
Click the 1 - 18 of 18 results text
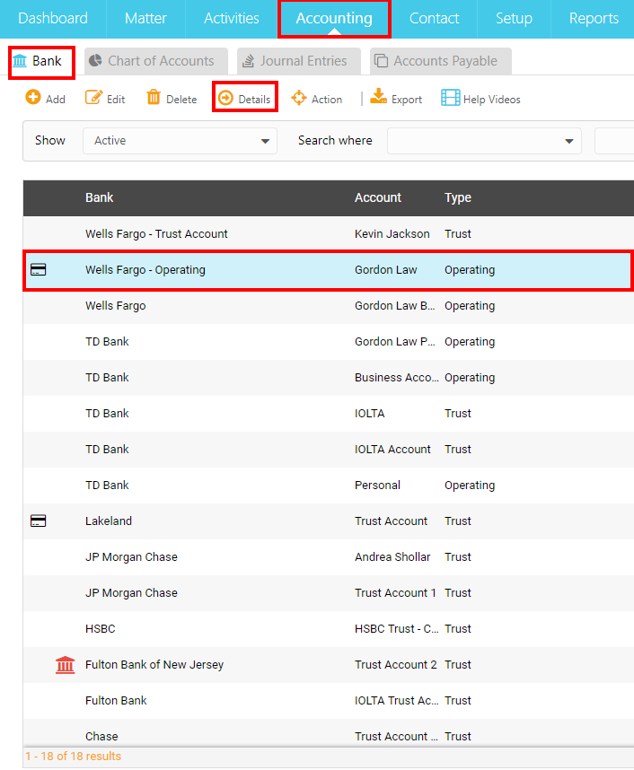coord(74,757)
